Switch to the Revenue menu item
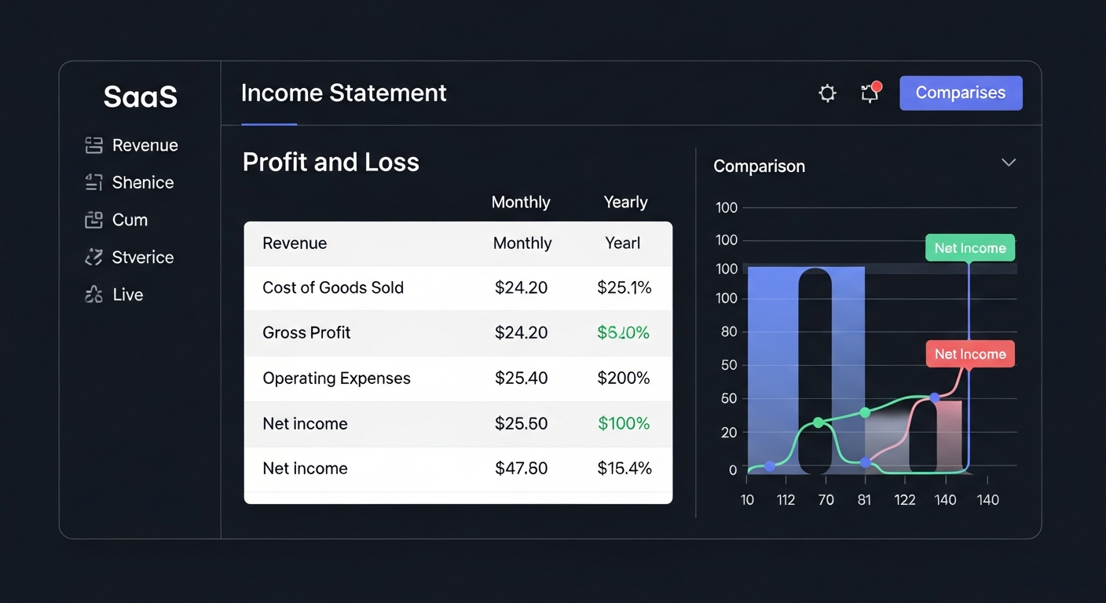The height and width of the screenshot is (603, 1106). coord(145,144)
